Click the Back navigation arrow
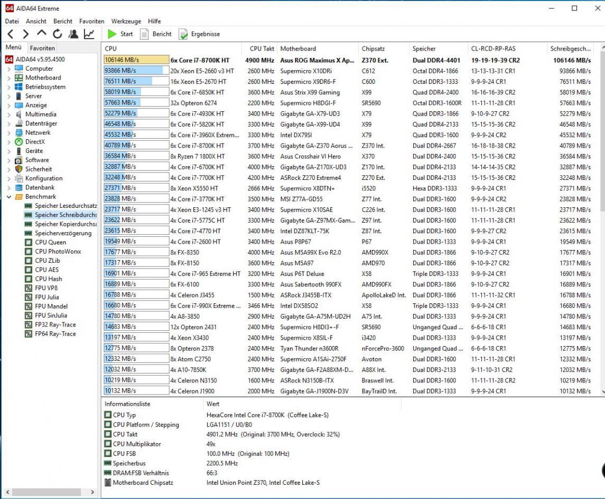The image size is (605, 499). point(11,34)
